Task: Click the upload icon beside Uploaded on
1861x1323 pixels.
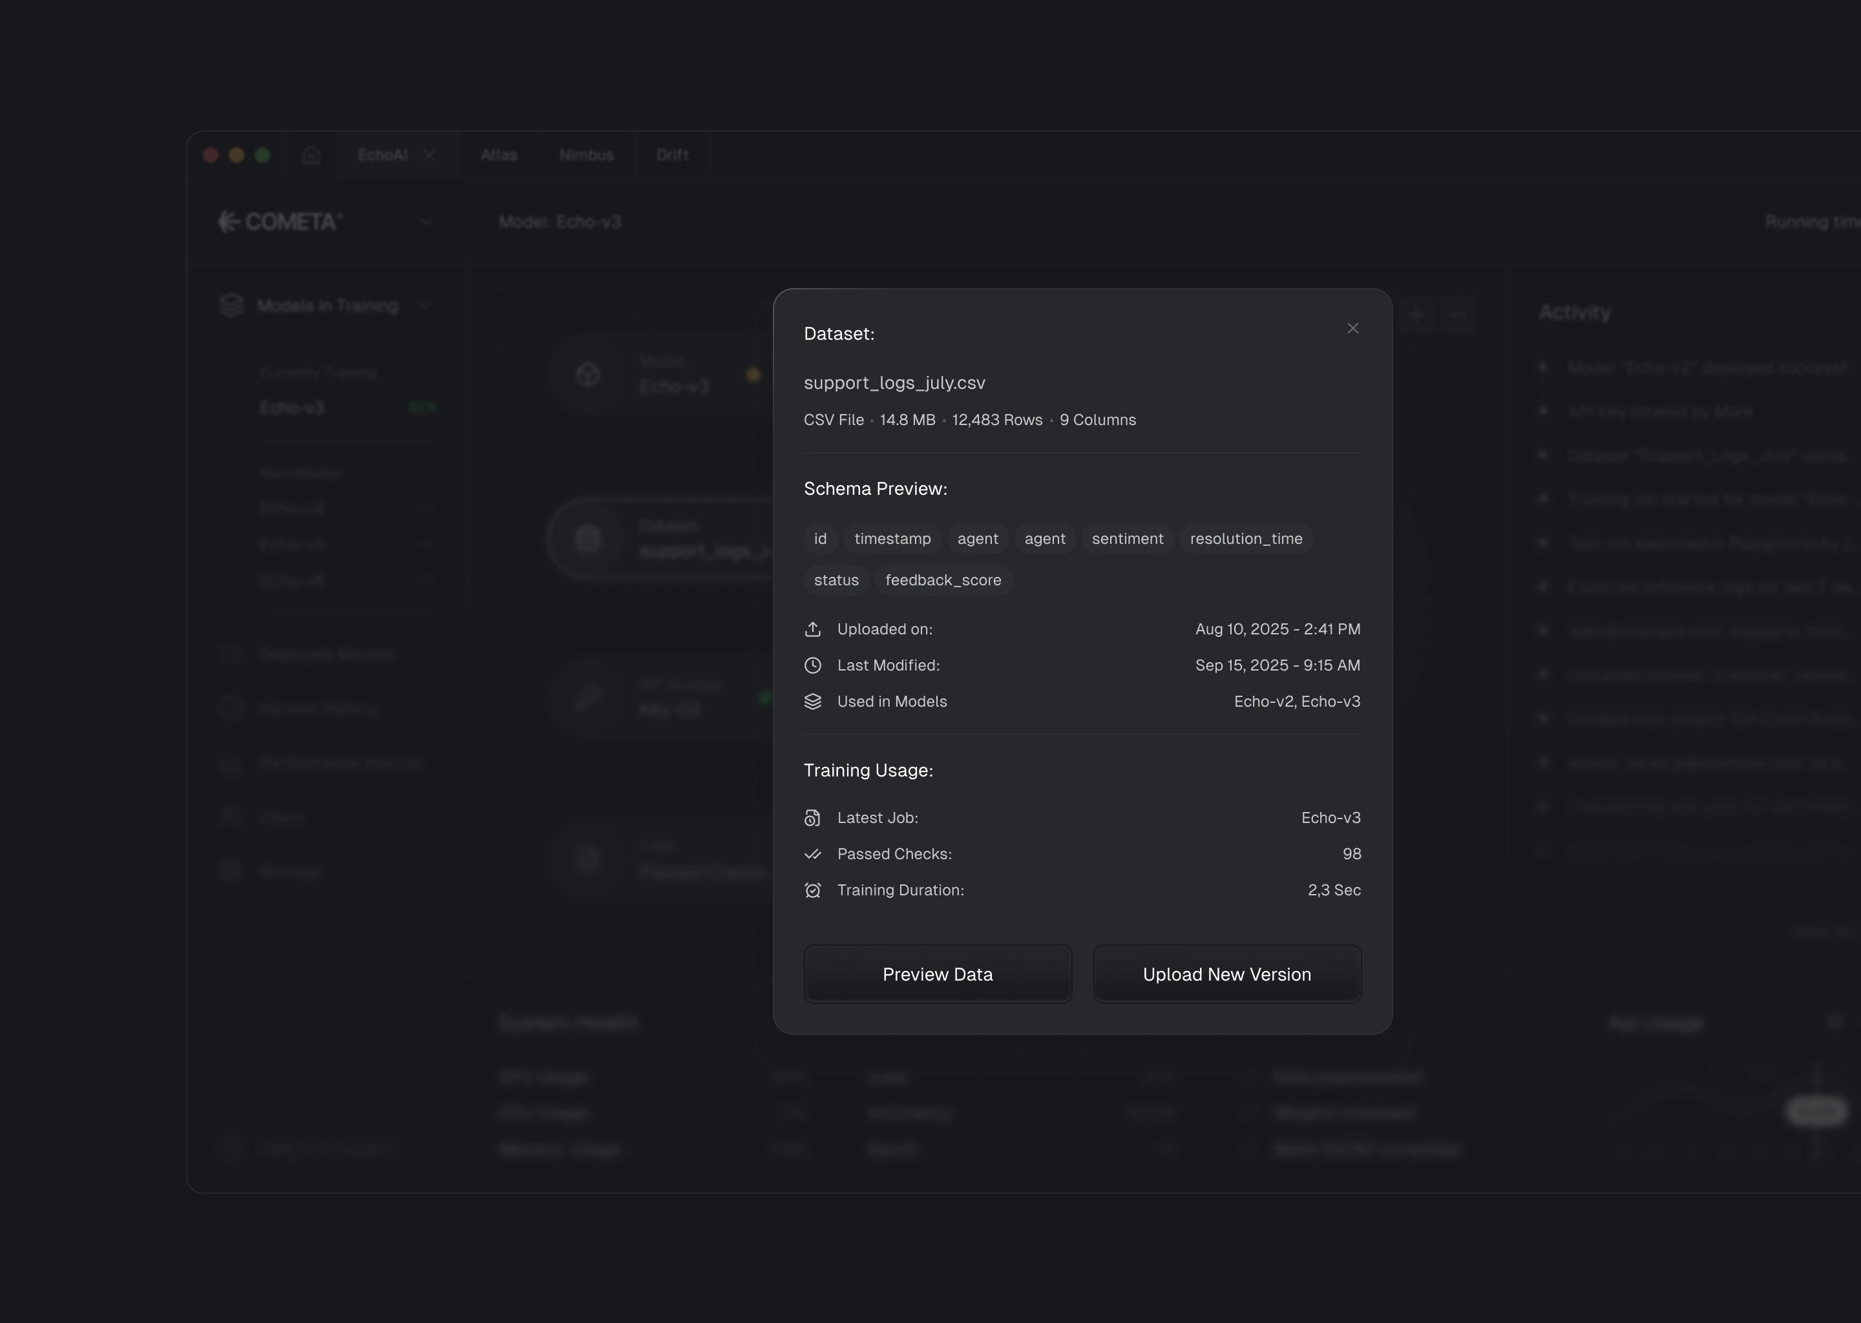Action: point(812,630)
